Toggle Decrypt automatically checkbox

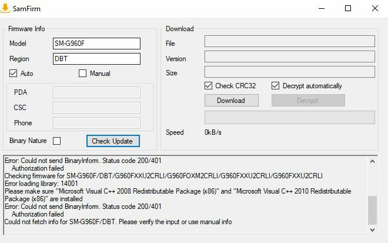[275, 86]
